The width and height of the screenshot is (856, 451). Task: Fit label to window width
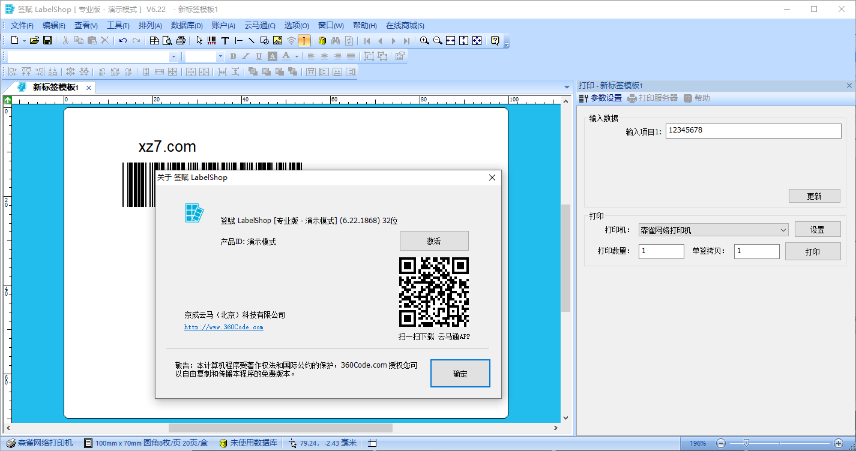click(x=451, y=41)
